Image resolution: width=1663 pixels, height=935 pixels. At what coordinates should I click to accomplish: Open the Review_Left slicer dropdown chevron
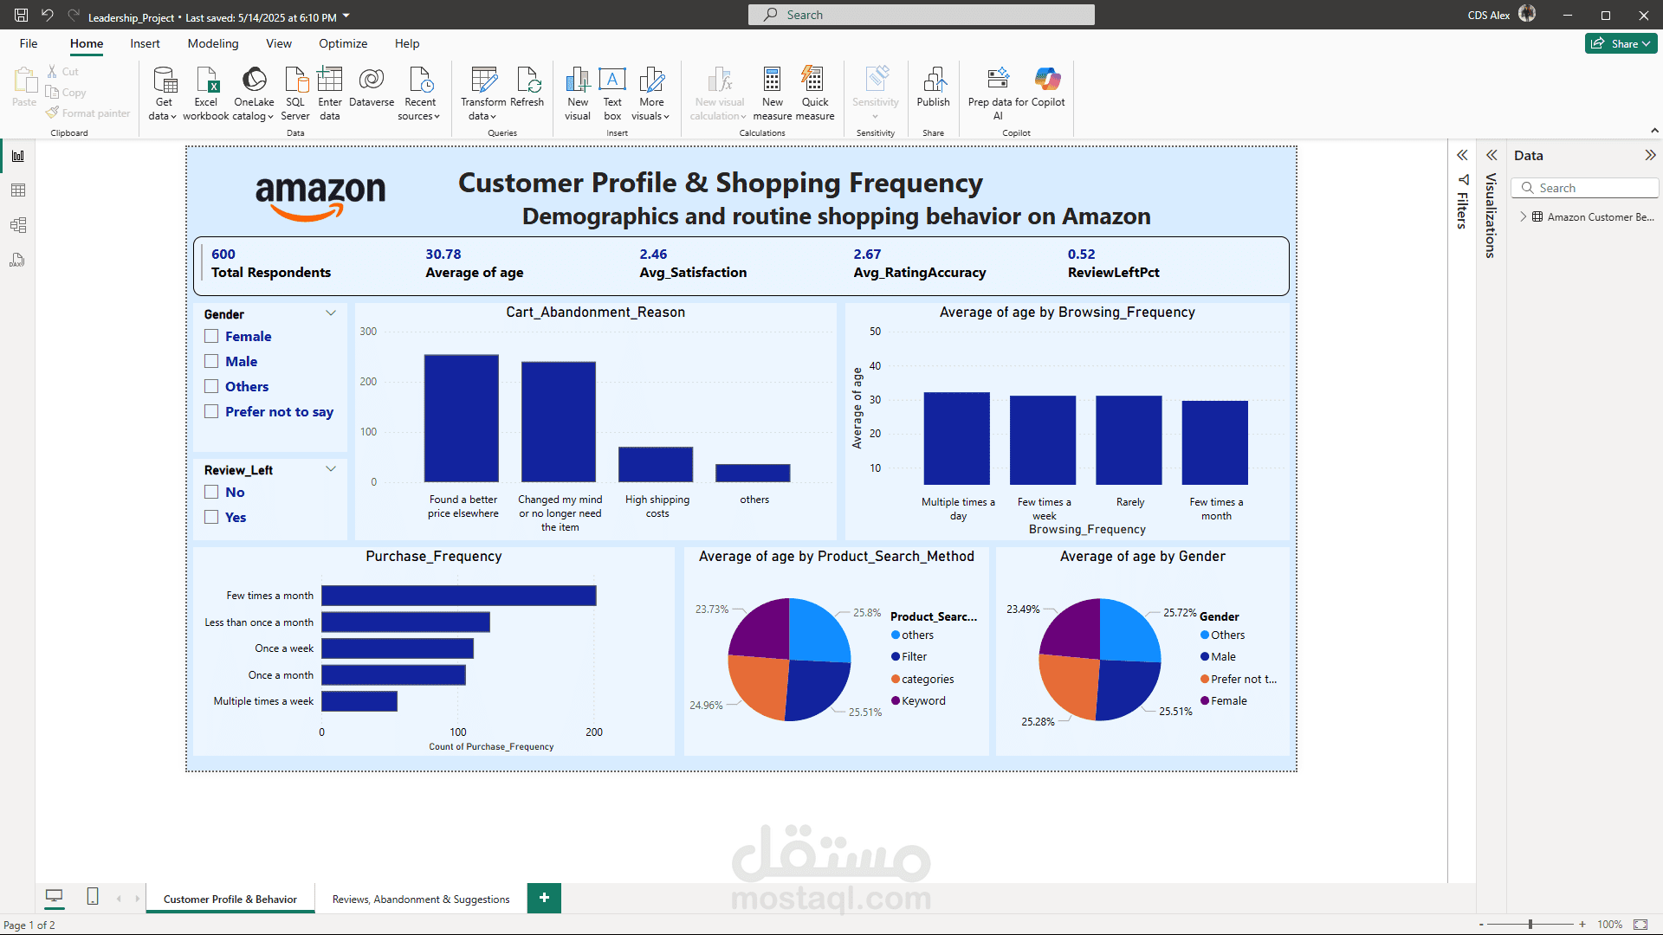pyautogui.click(x=331, y=469)
